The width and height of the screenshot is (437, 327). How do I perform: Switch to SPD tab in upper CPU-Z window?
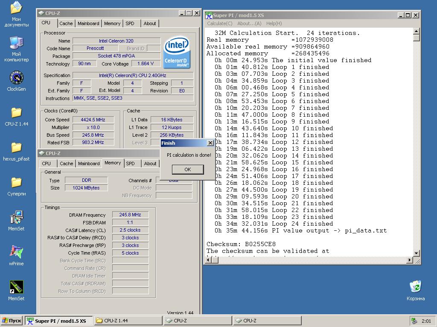pos(130,24)
